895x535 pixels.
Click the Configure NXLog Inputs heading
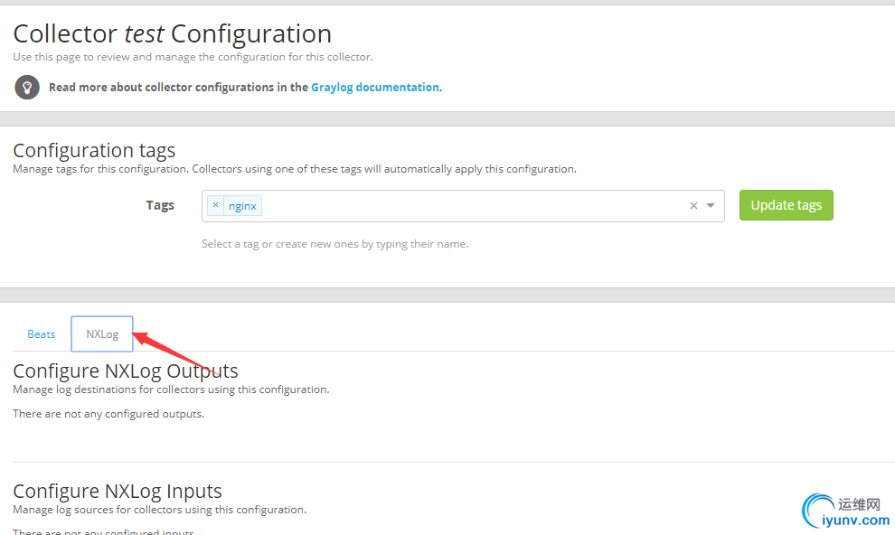(x=118, y=491)
